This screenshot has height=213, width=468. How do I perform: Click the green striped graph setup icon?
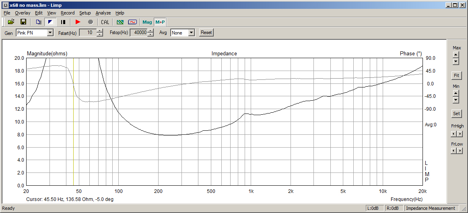click(x=120, y=22)
